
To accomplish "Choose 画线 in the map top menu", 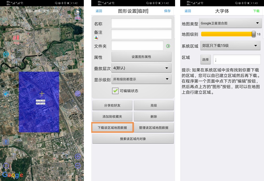I will pos(37,11).
